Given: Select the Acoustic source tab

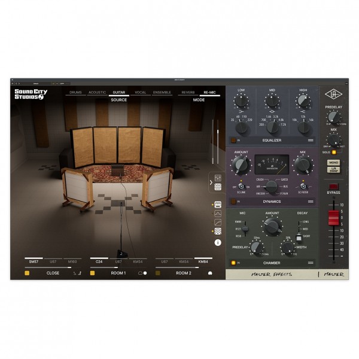Looking at the screenshot, I should (98, 93).
